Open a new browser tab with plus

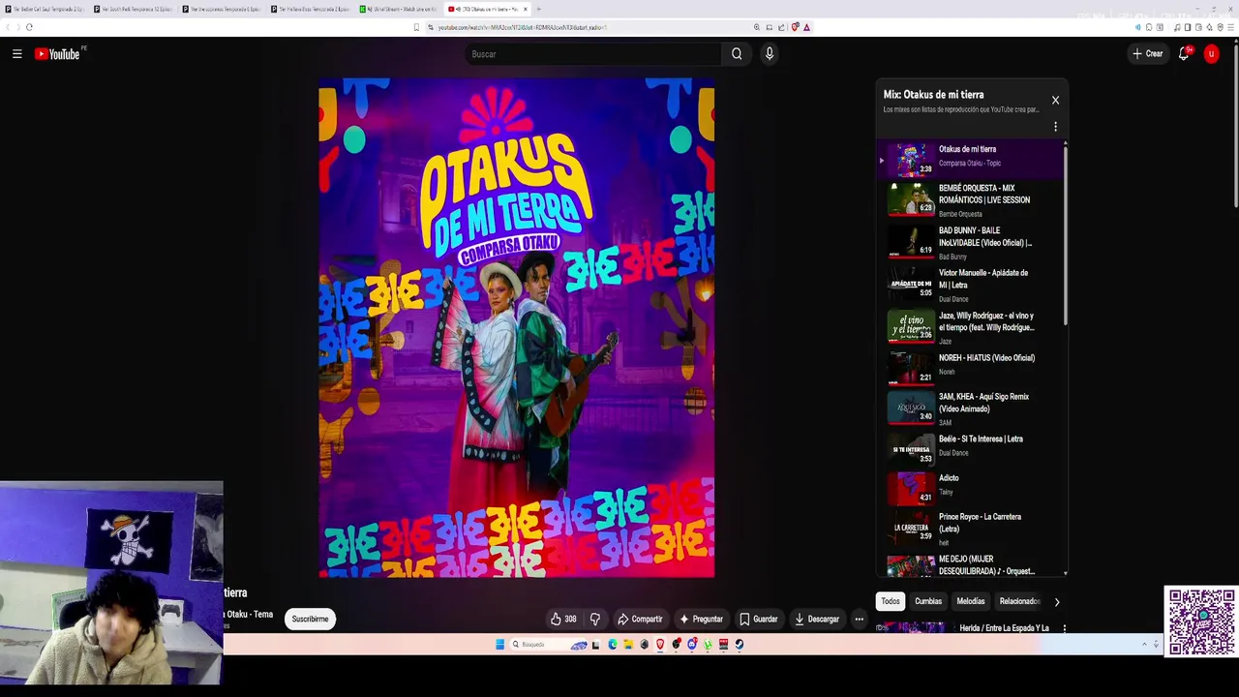[x=538, y=9]
